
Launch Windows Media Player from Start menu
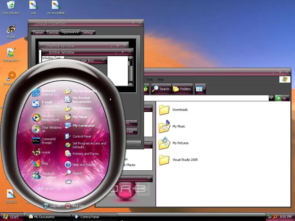[x=46, y=118]
